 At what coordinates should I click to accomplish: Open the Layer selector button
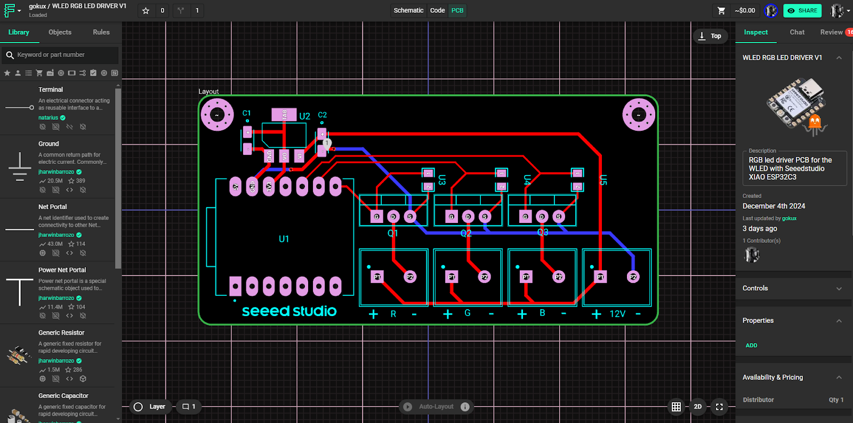[151, 407]
